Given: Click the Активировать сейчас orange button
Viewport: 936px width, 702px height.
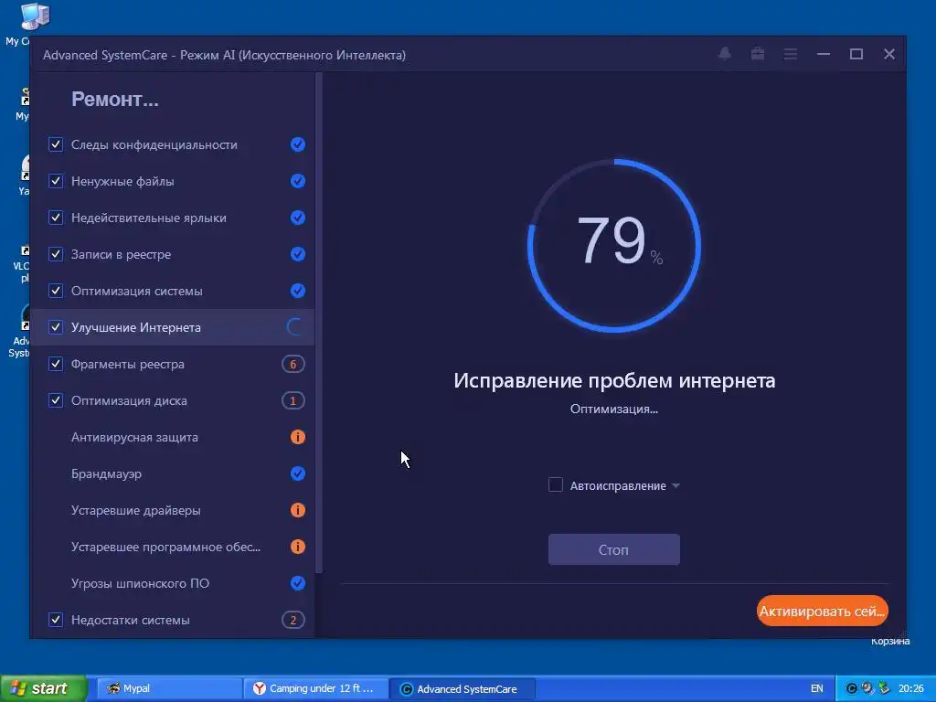Looking at the screenshot, I should pos(823,611).
